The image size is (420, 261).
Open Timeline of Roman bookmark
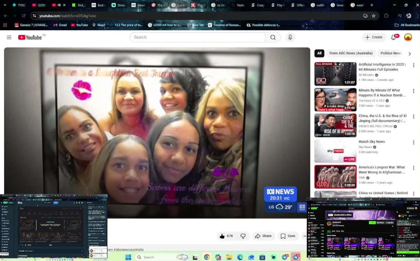coord(224,25)
